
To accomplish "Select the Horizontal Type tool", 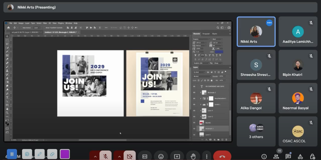I will coord(7,97).
